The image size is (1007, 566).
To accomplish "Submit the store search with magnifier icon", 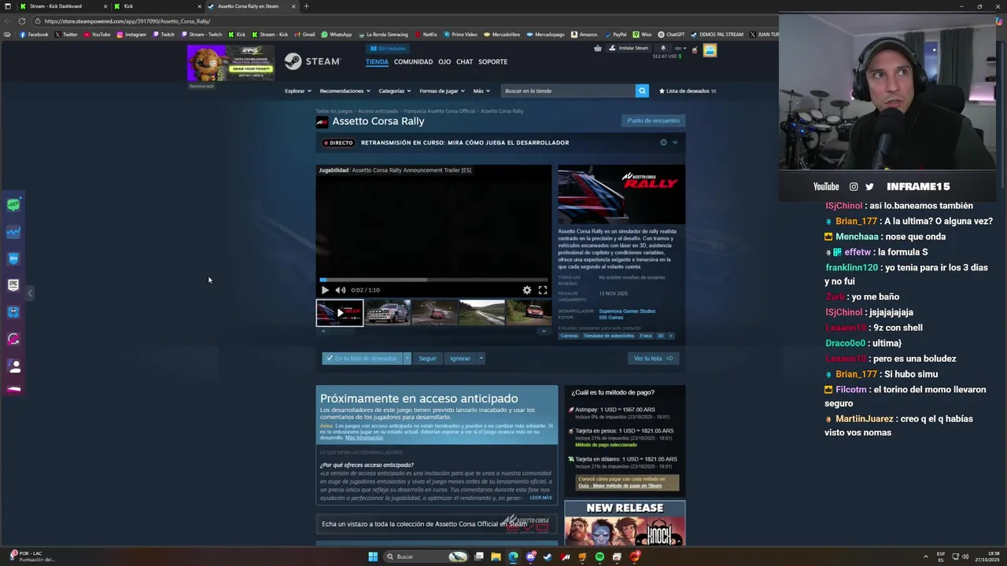I will click(x=642, y=90).
